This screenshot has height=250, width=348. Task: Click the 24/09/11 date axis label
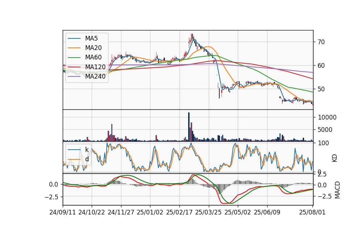[x=63, y=212]
